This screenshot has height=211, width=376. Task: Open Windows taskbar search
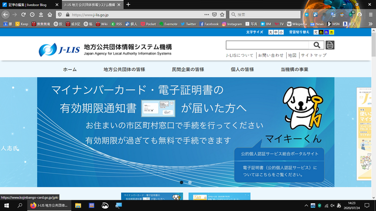(x=20, y=206)
